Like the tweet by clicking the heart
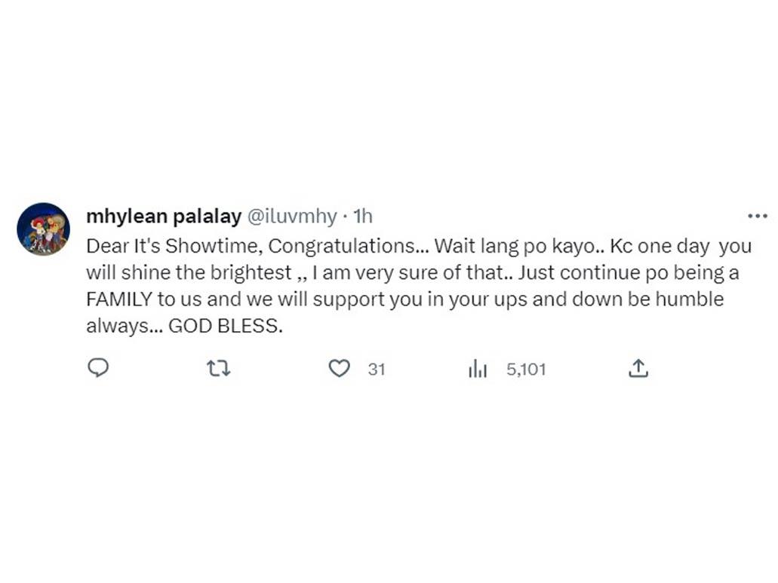778x583 pixels. point(340,369)
